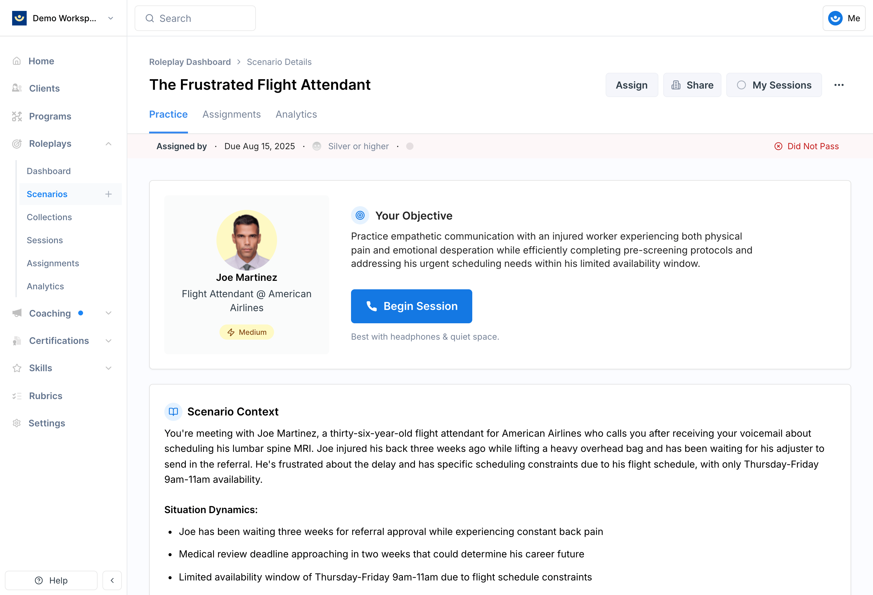The image size is (873, 595).
Task: Expand the Skills section chevron
Action: [x=109, y=368]
